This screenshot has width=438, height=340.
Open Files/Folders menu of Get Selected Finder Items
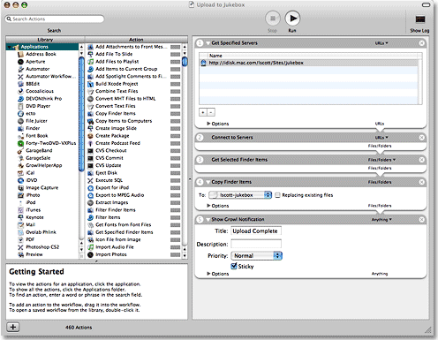point(381,160)
